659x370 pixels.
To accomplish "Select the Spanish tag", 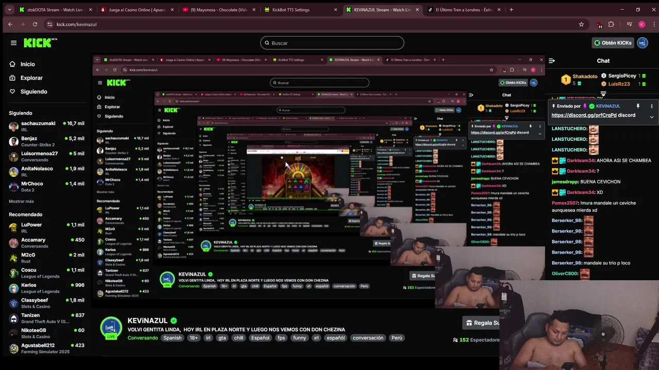I will (172, 338).
